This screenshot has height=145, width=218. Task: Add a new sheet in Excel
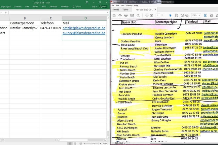(3, 140)
